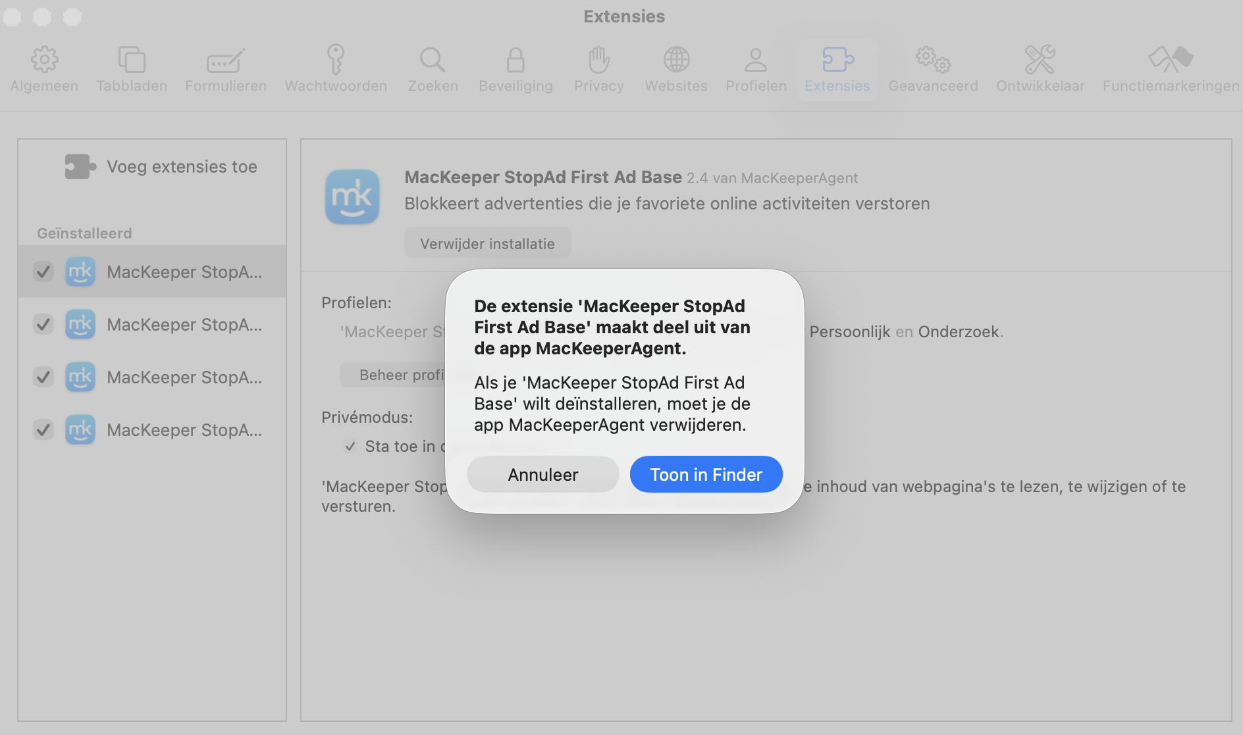Viewport: 1243px width, 735px height.
Task: Click the MacKeeper StopAd extension icon in details
Action: tap(353, 196)
